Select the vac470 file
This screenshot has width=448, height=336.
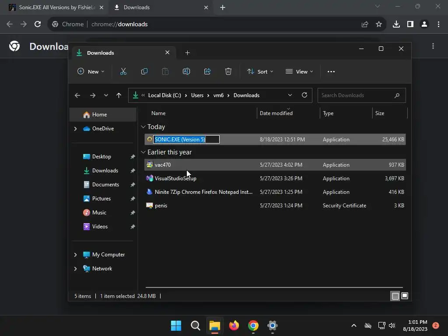pos(275,165)
